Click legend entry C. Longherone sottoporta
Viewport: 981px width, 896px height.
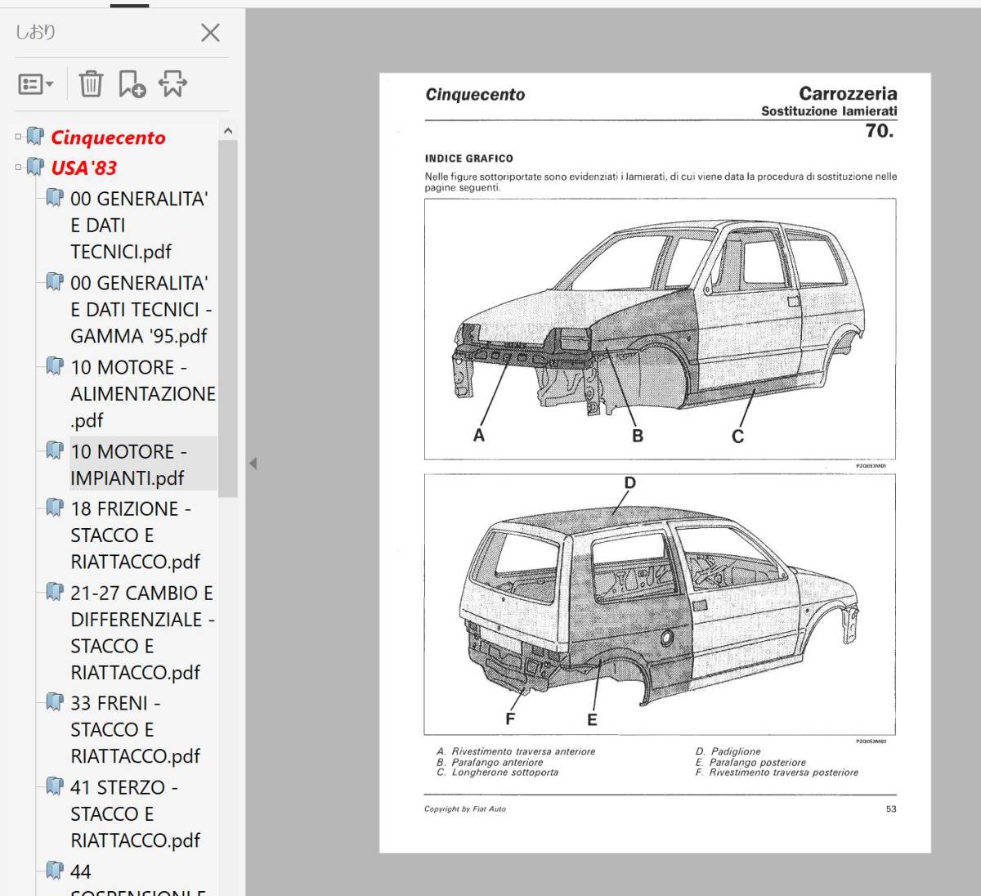click(498, 773)
